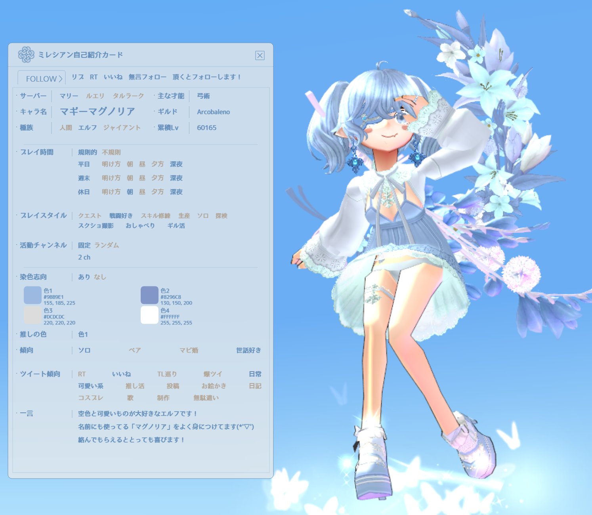Select 日常 tweet tendency
Screen dimensions: 592x515
pos(255,374)
